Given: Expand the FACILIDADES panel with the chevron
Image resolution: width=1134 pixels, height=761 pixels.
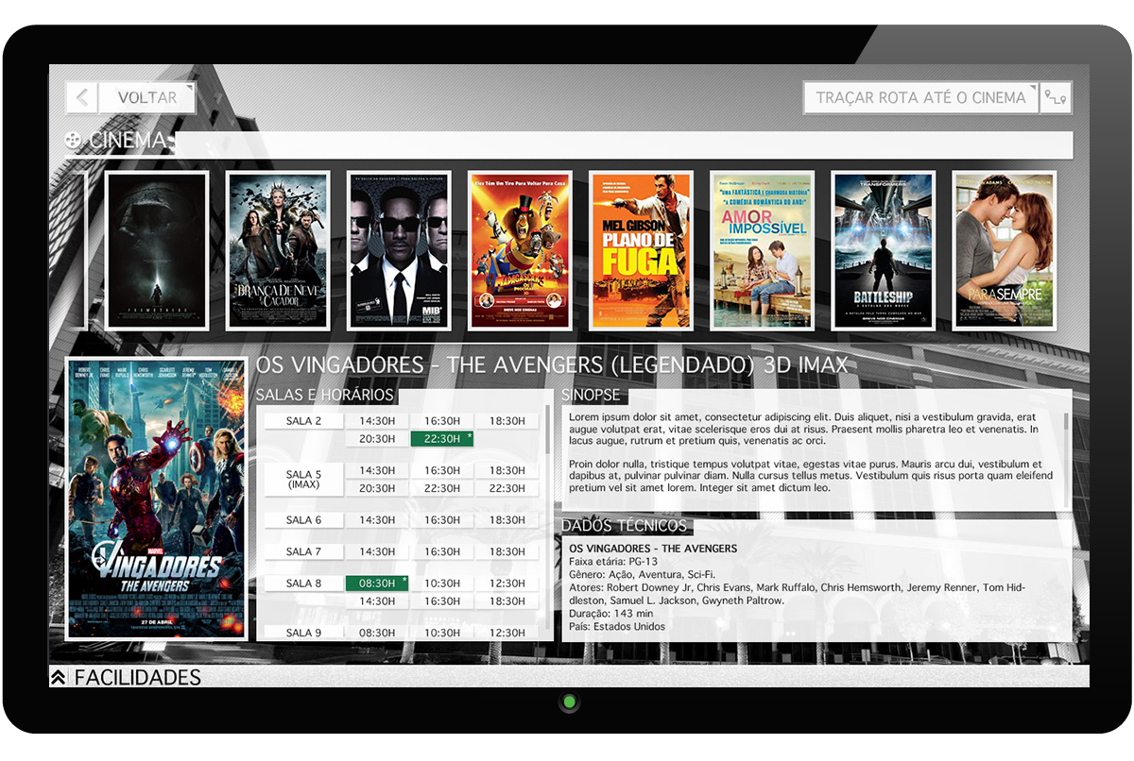Looking at the screenshot, I should [x=59, y=677].
